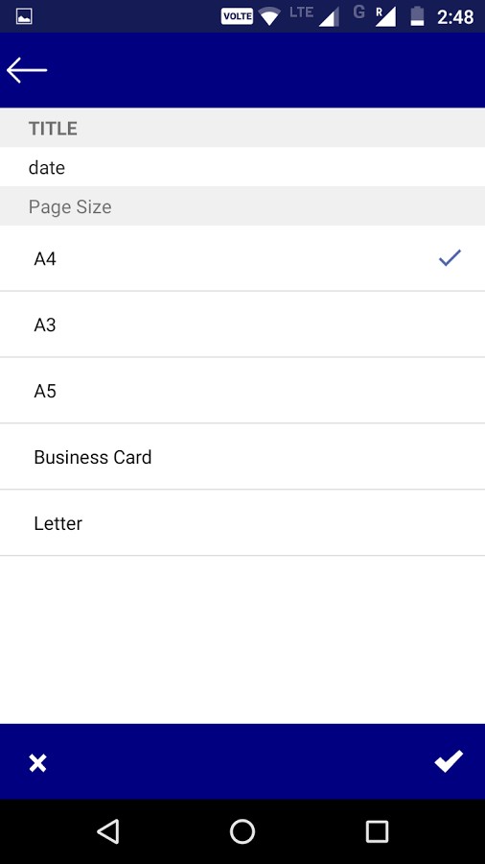Choose Business Card page size
This screenshot has width=485, height=864.
click(x=242, y=457)
